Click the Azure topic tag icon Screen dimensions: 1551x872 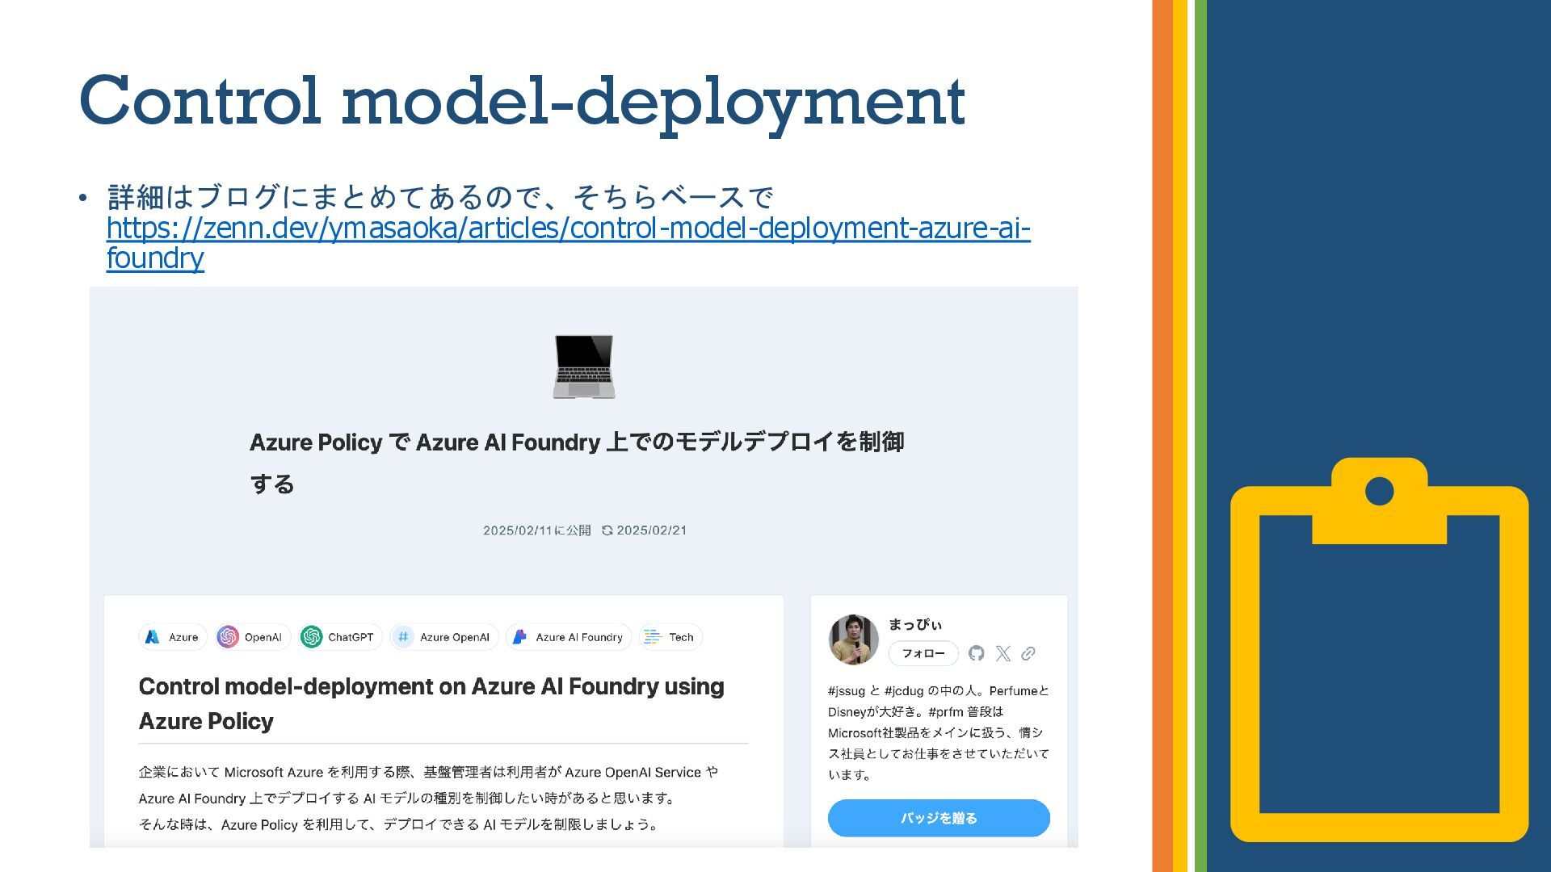[x=152, y=637]
